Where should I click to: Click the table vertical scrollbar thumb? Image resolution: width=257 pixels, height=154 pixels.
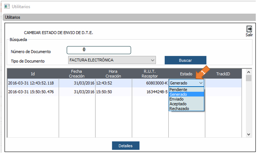coord(248,78)
